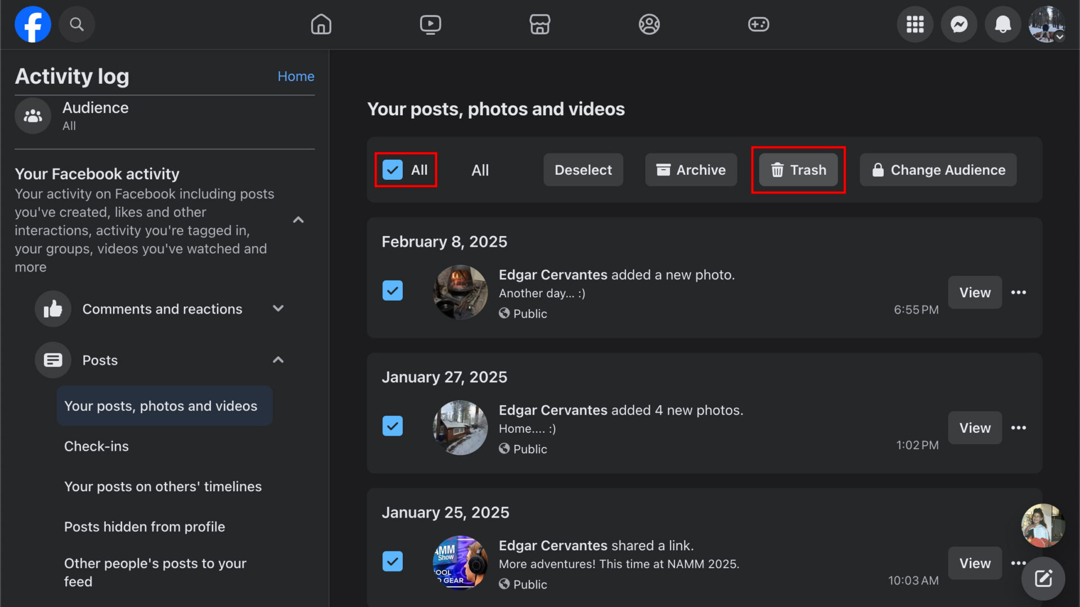Expand Comments and reactions
The height and width of the screenshot is (607, 1080).
(278, 309)
